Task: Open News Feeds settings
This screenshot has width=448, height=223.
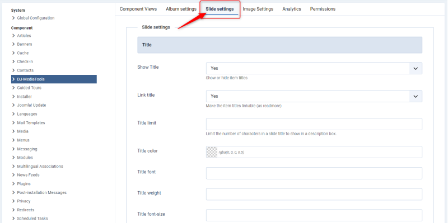Action: click(x=29, y=175)
